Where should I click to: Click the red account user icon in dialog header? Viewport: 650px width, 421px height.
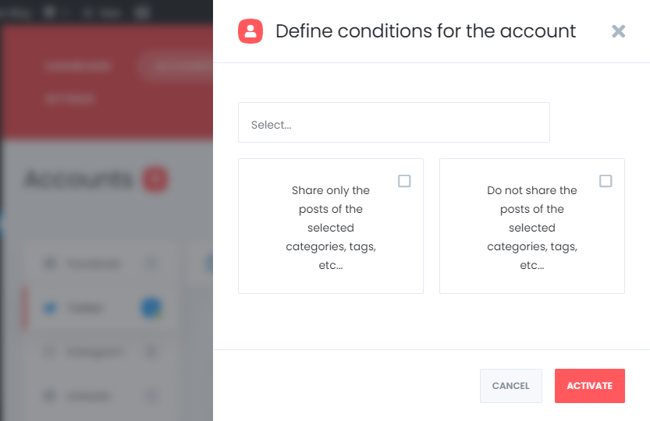(250, 31)
